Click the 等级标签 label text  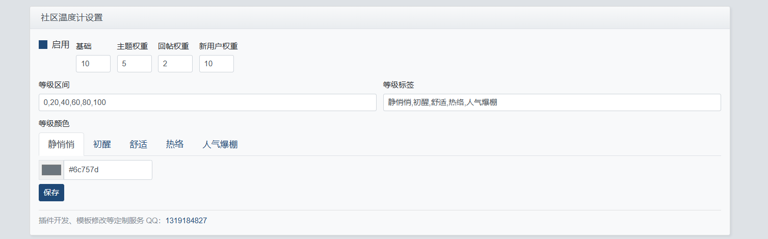coord(399,85)
